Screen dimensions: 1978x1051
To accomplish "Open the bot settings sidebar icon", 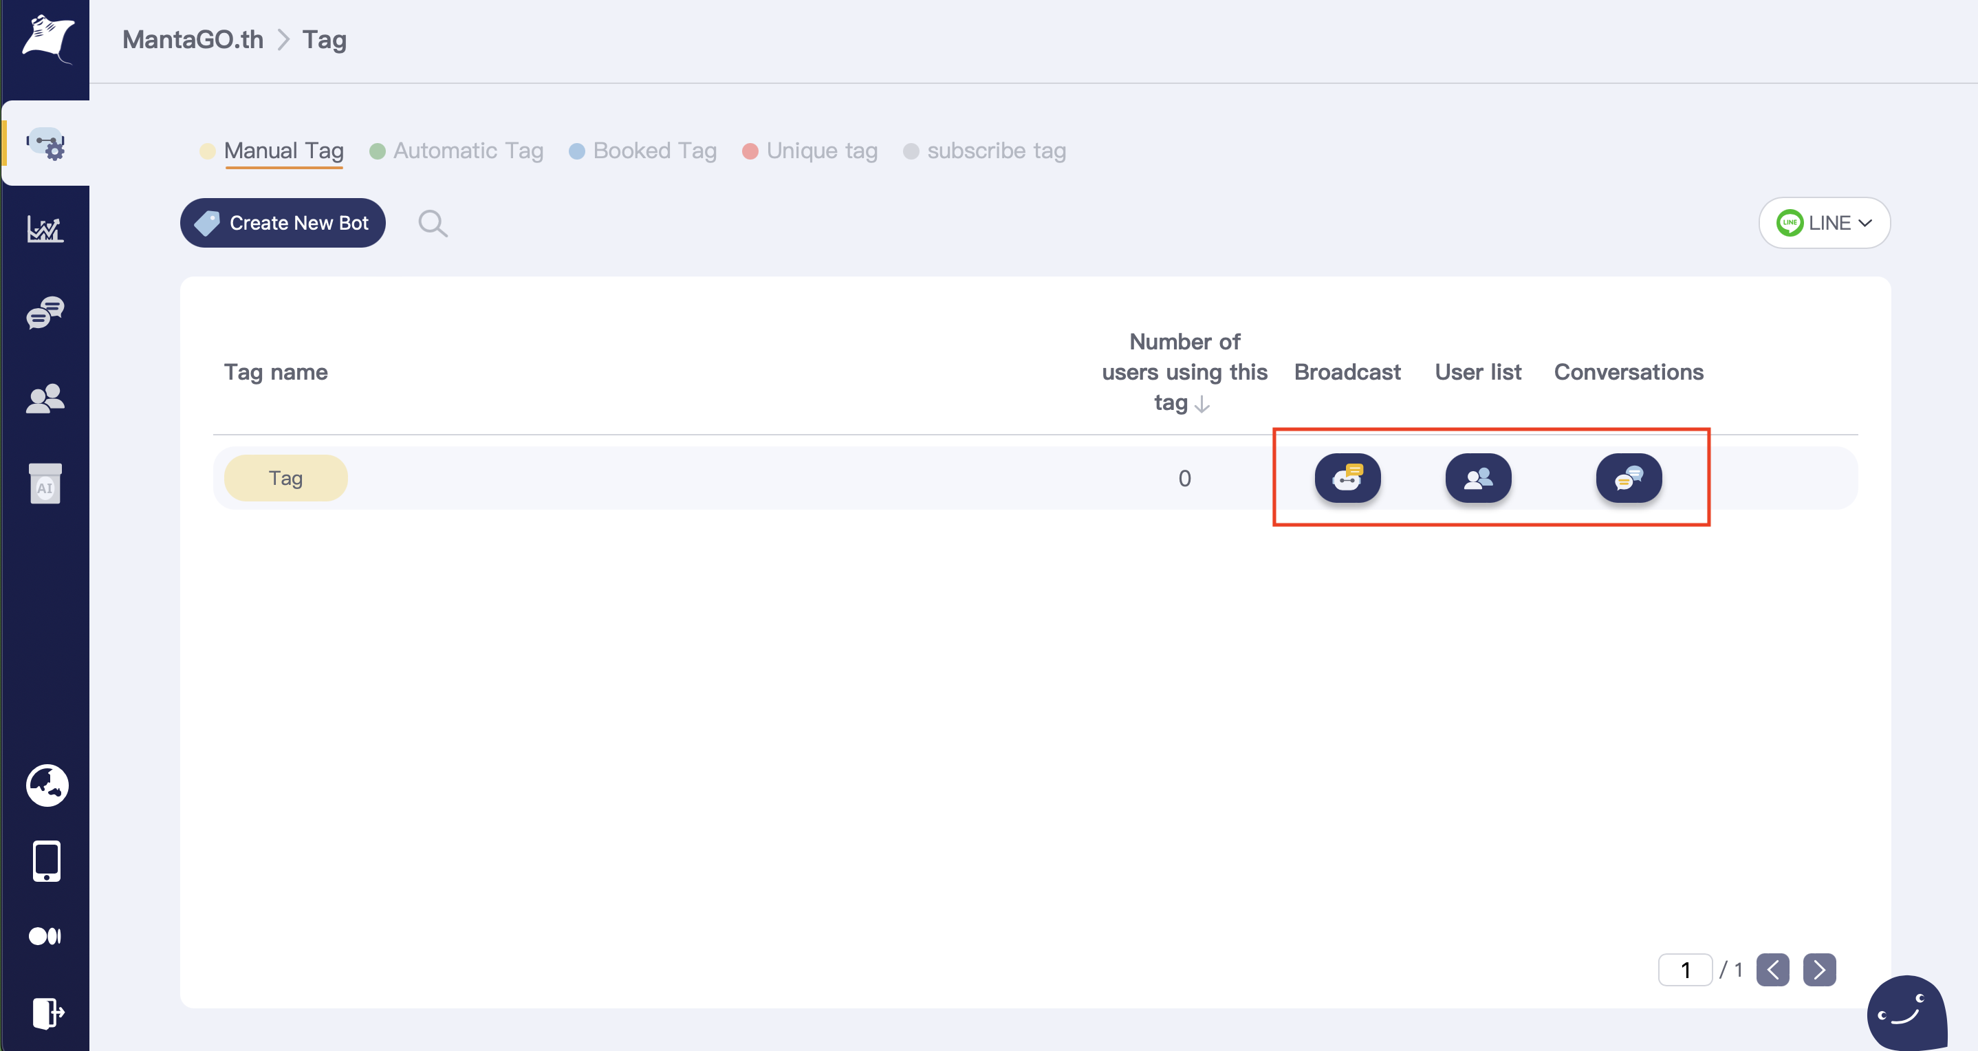I will [46, 144].
